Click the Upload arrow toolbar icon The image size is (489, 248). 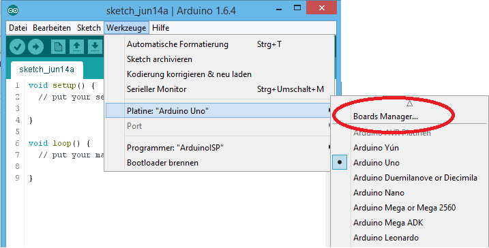click(36, 47)
